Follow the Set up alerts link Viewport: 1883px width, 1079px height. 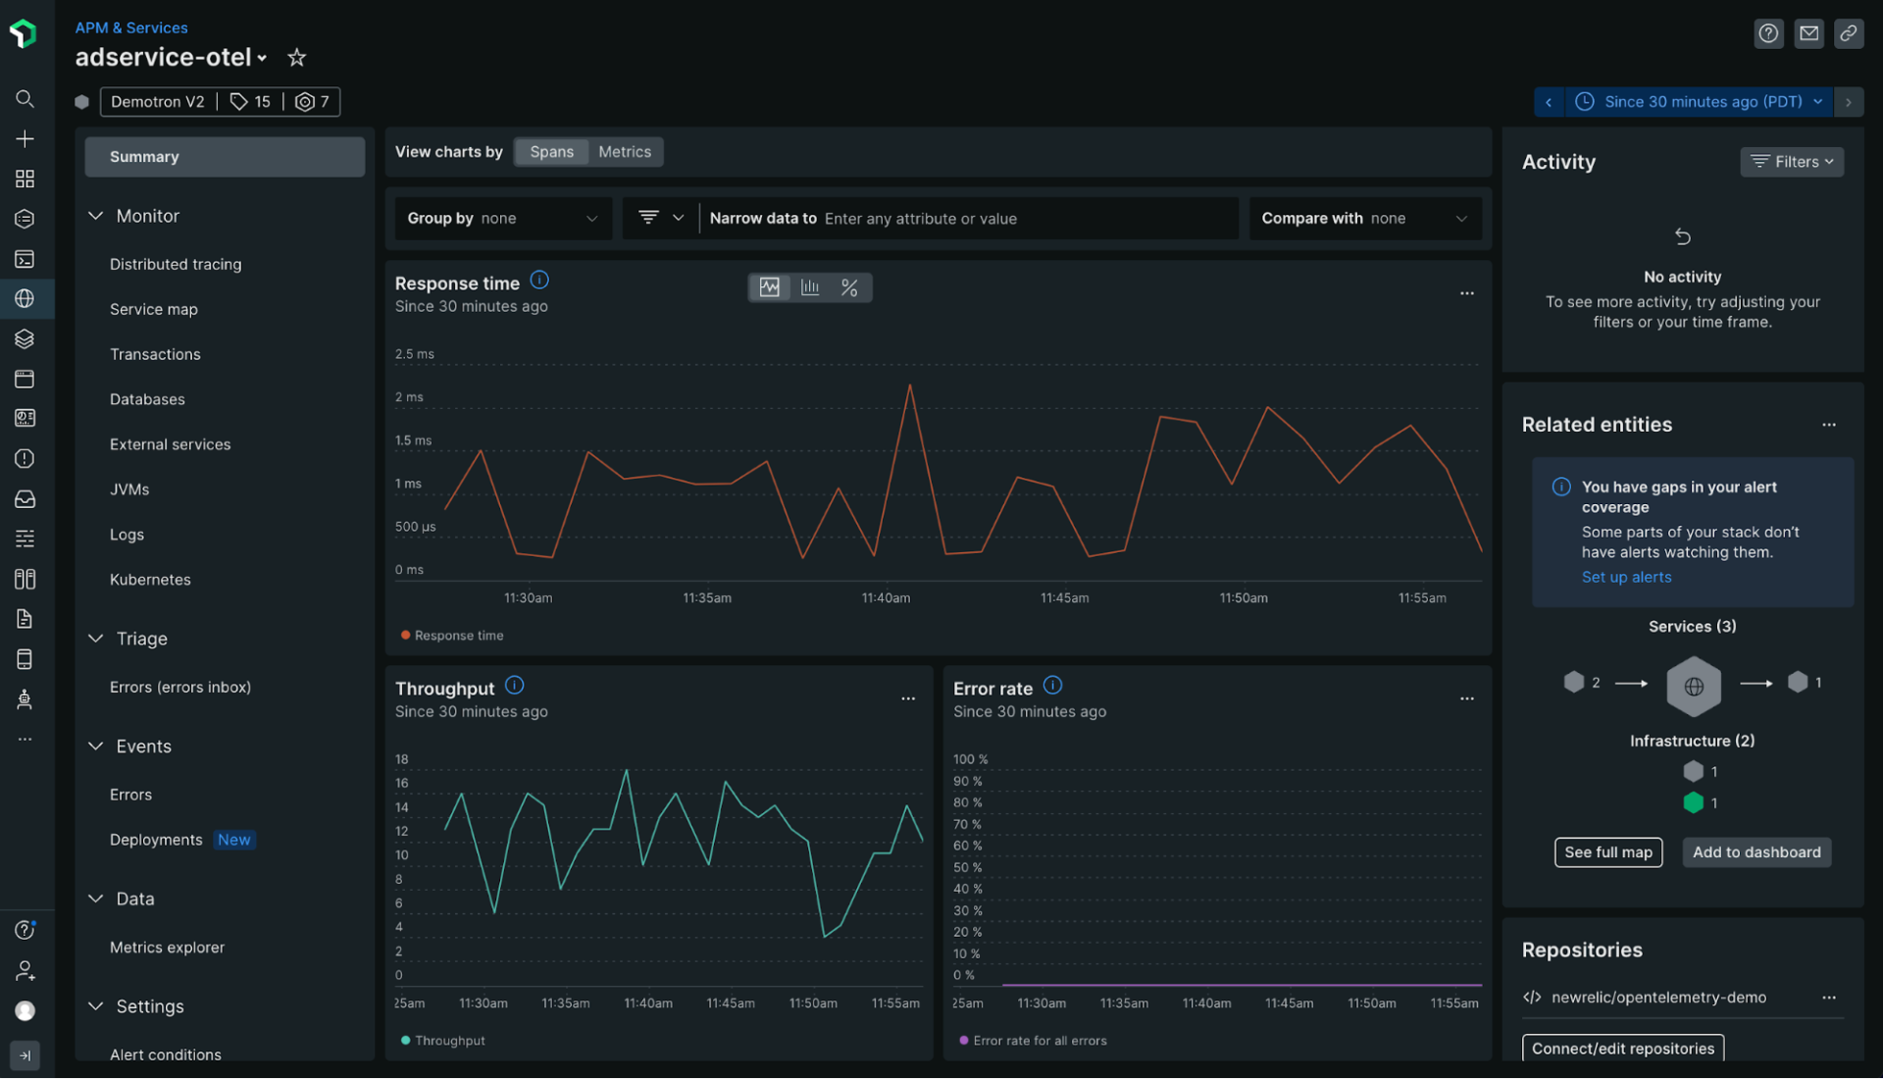1626,577
